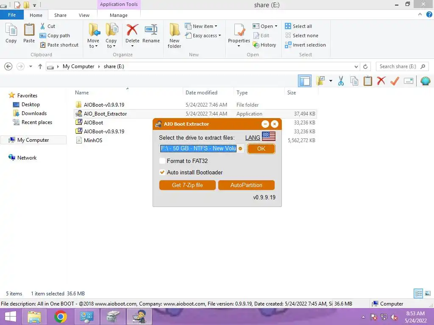Click the AutoPartition button
This screenshot has height=325, width=434.
click(246, 185)
